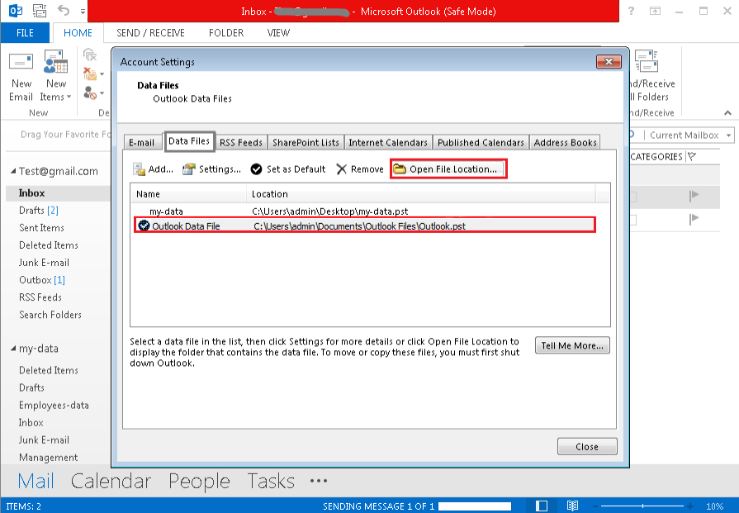The height and width of the screenshot is (513, 739).
Task: Click Open File Location...
Action: 448,169
